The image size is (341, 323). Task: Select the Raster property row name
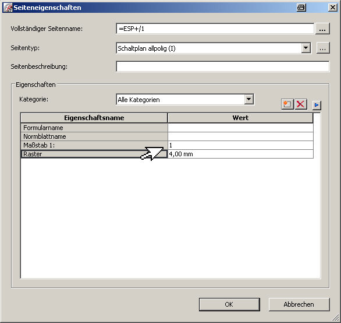[94, 154]
